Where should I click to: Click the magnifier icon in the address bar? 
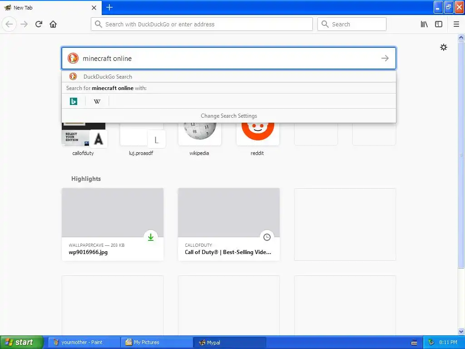pyautogui.click(x=98, y=24)
